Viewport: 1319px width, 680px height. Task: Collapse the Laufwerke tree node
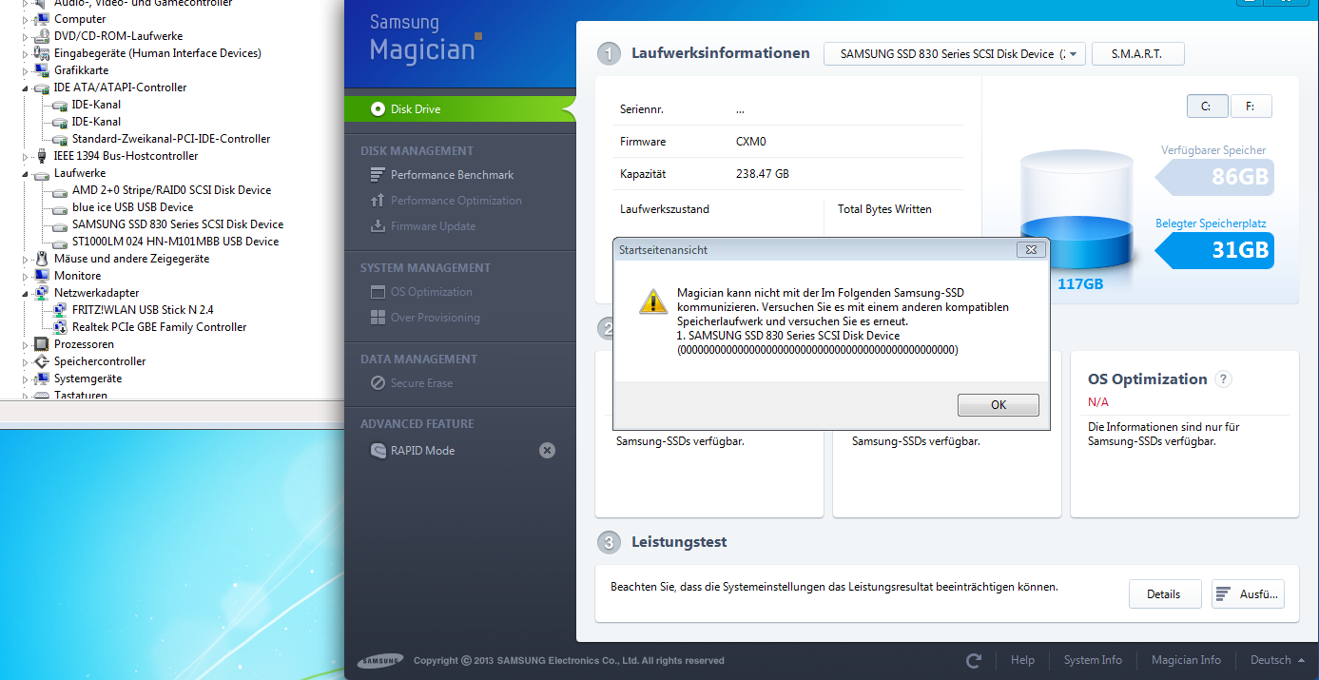pyautogui.click(x=26, y=174)
